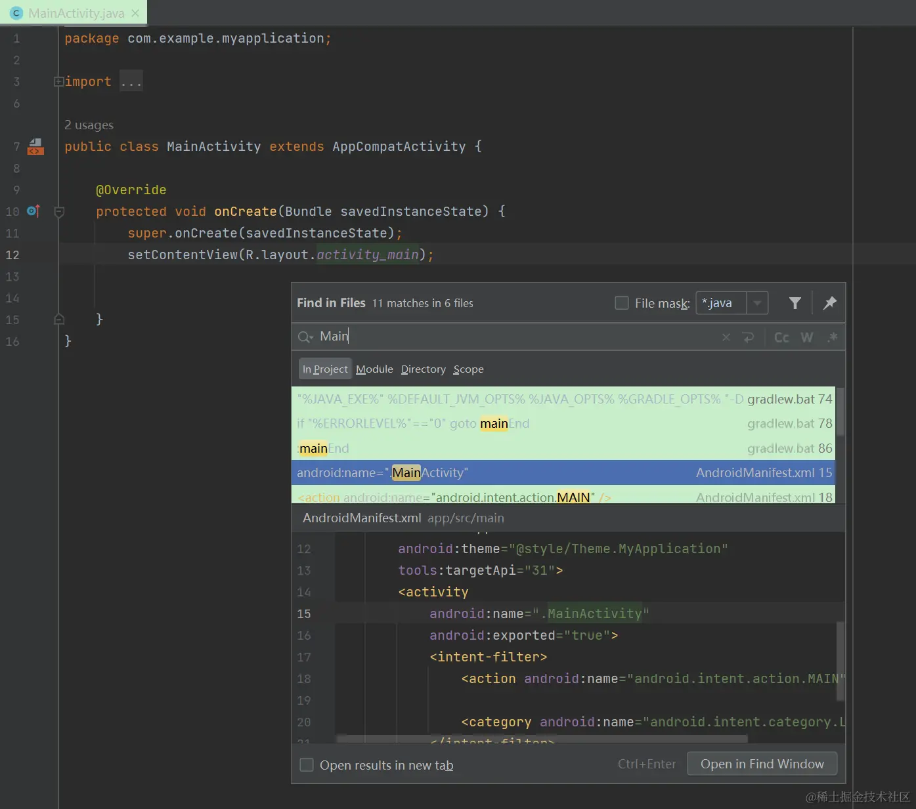Image resolution: width=916 pixels, height=809 pixels.
Task: Click the android:exported line in preview
Action: (x=524, y=635)
